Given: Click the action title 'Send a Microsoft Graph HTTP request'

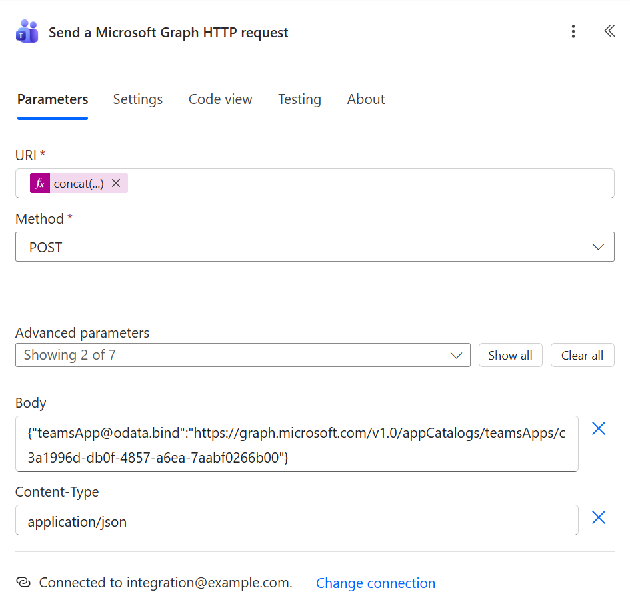Looking at the screenshot, I should [x=169, y=32].
